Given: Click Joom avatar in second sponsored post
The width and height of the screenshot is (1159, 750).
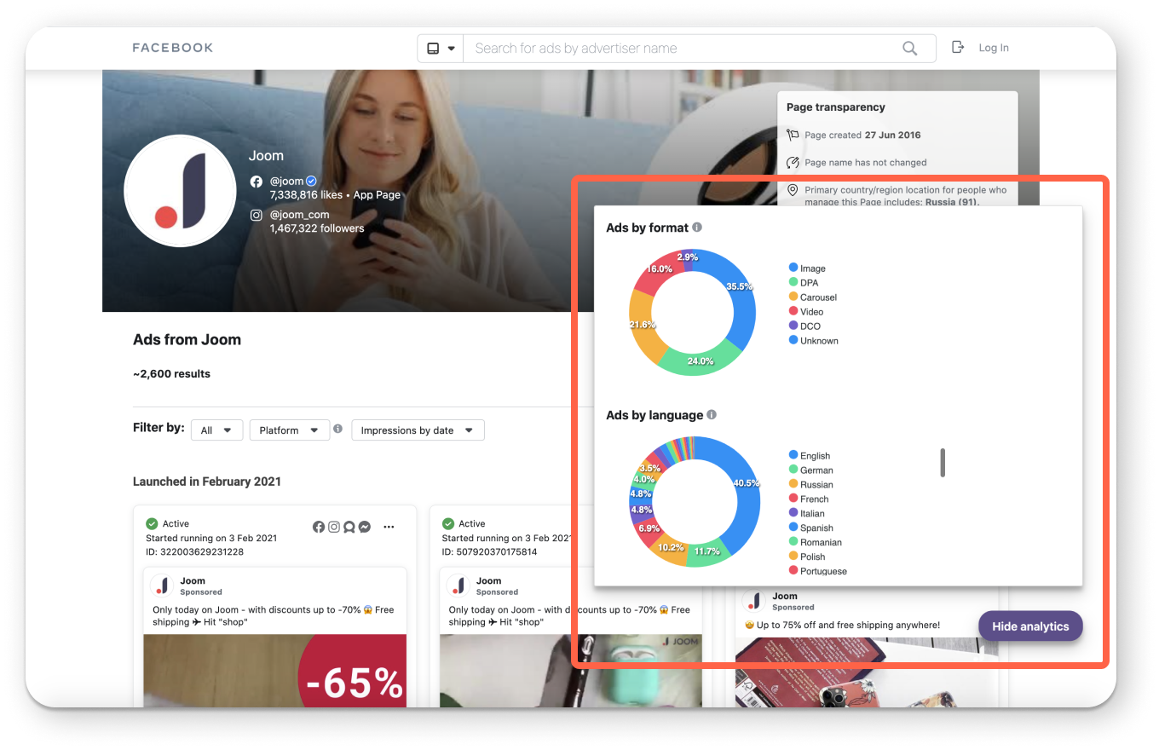Looking at the screenshot, I should coord(458,586).
